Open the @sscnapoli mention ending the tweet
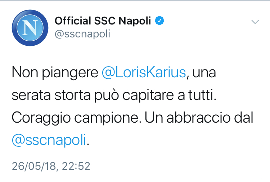 (49, 140)
